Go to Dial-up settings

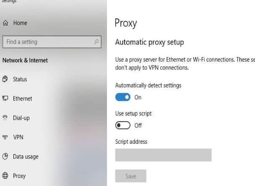(21, 118)
